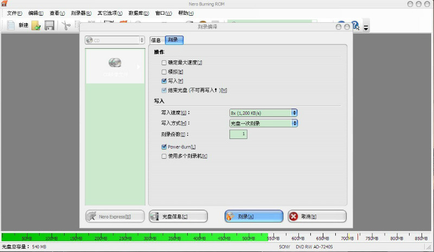The width and height of the screenshot is (434, 252).
Task: Click the SONY DVD RW AD-7240S recorder text
Action: coord(306,247)
